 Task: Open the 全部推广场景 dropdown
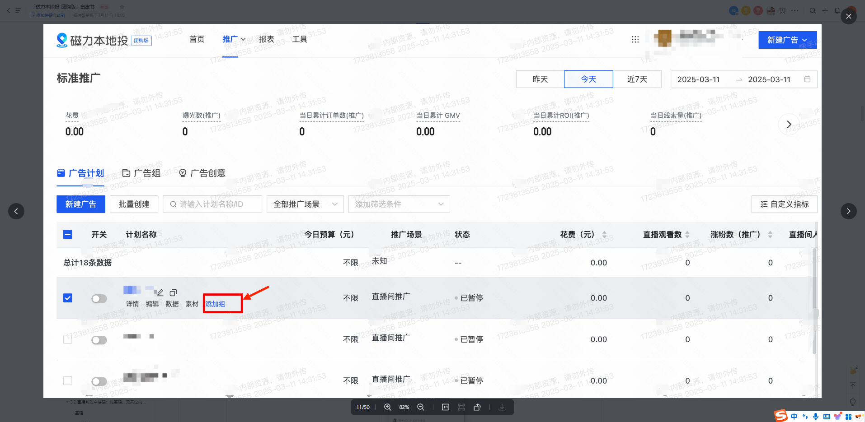tap(305, 204)
